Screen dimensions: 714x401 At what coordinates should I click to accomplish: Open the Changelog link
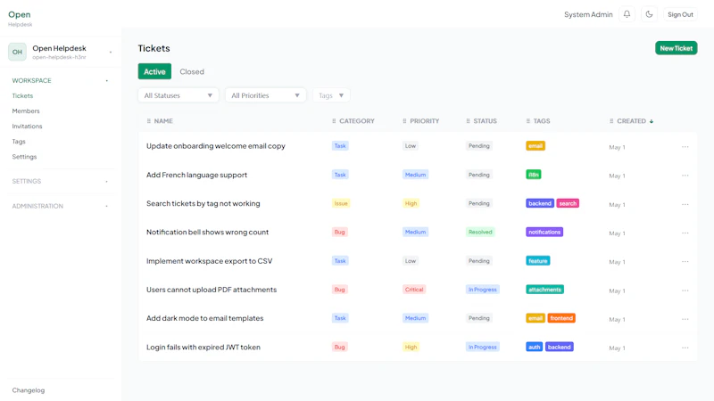click(x=29, y=390)
